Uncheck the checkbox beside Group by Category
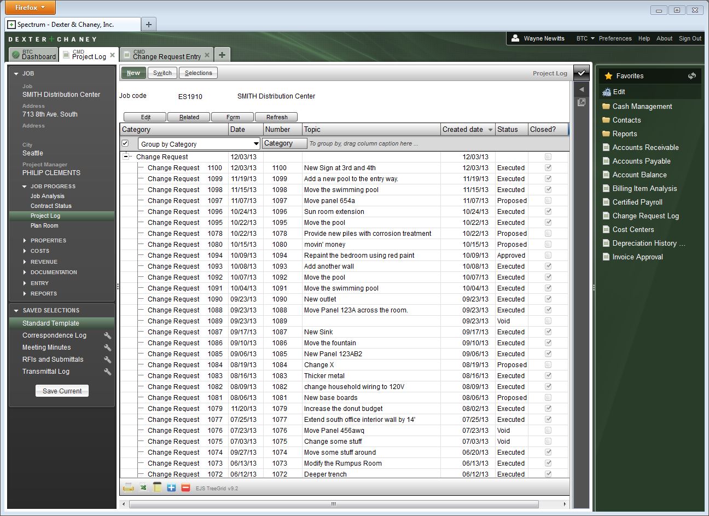 [125, 143]
